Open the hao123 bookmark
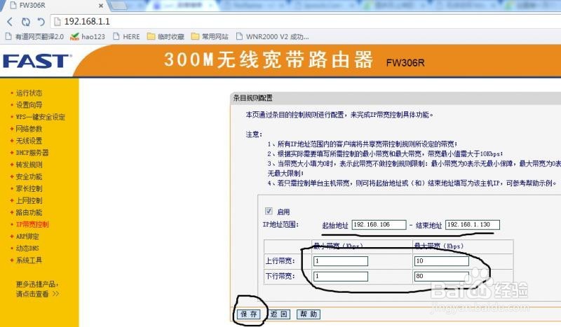This screenshot has width=561, height=327. [x=88, y=36]
